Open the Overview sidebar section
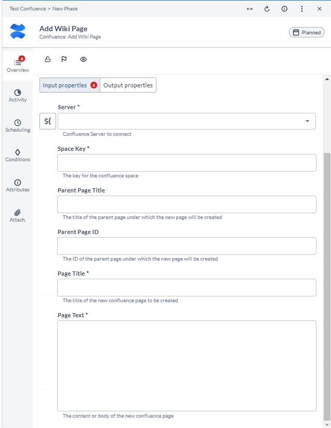The image size is (331, 428). (x=18, y=65)
